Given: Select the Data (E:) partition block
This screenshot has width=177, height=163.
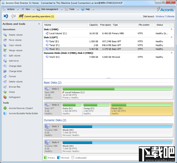Looking at the screenshot, I should [x=72, y=109].
